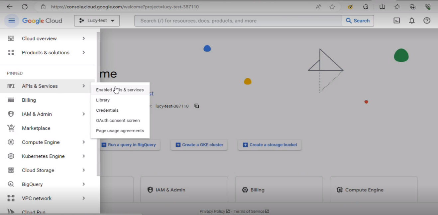
Task: Expand the APIs & Services chevron
Action: [84, 86]
